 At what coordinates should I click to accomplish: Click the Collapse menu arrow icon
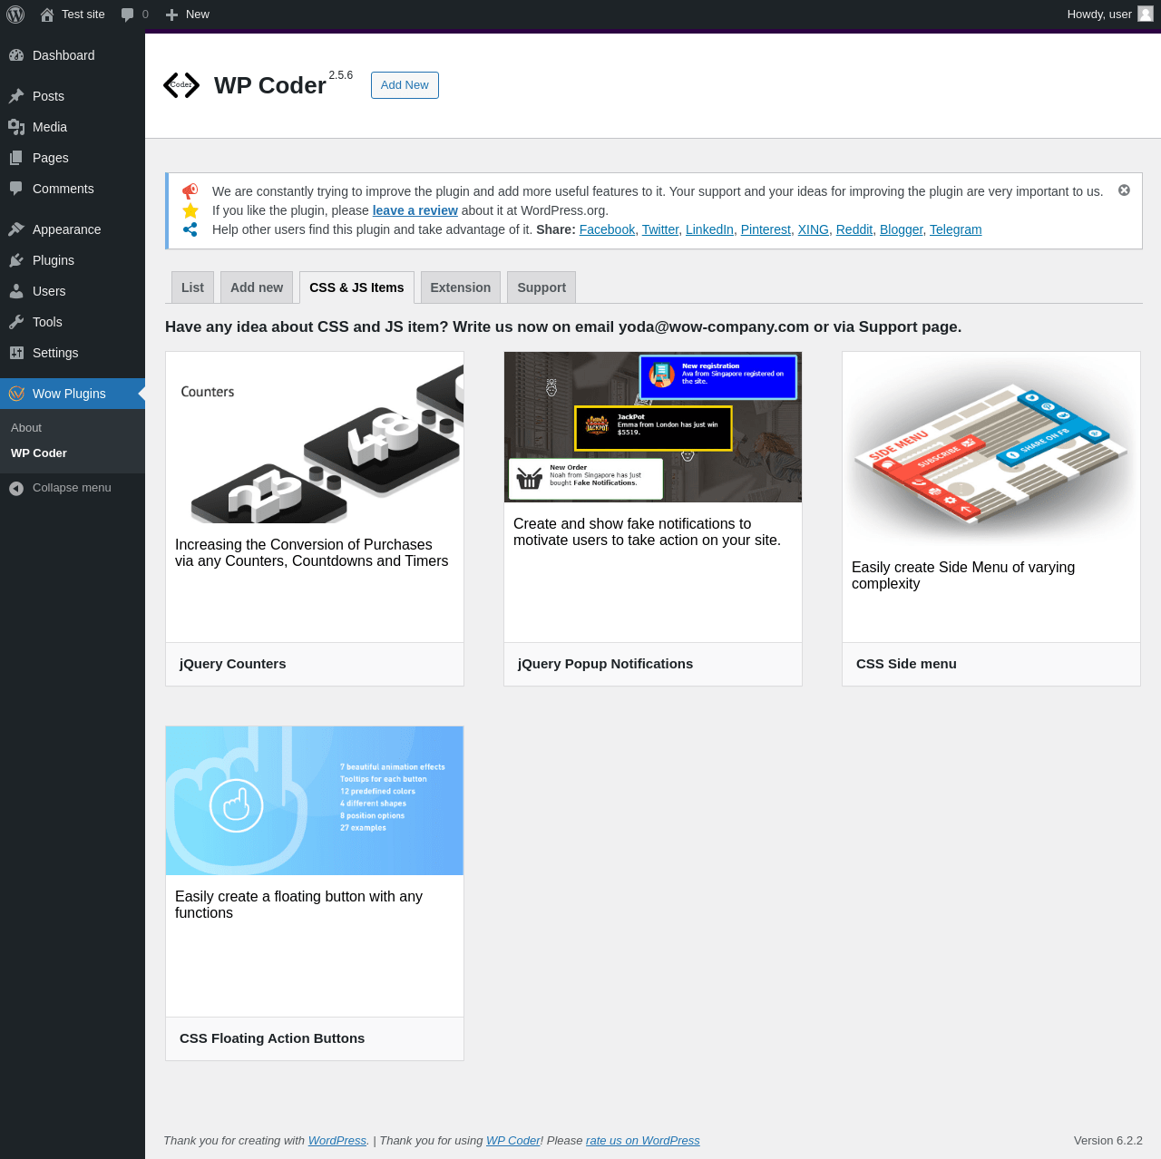pyautogui.click(x=16, y=488)
